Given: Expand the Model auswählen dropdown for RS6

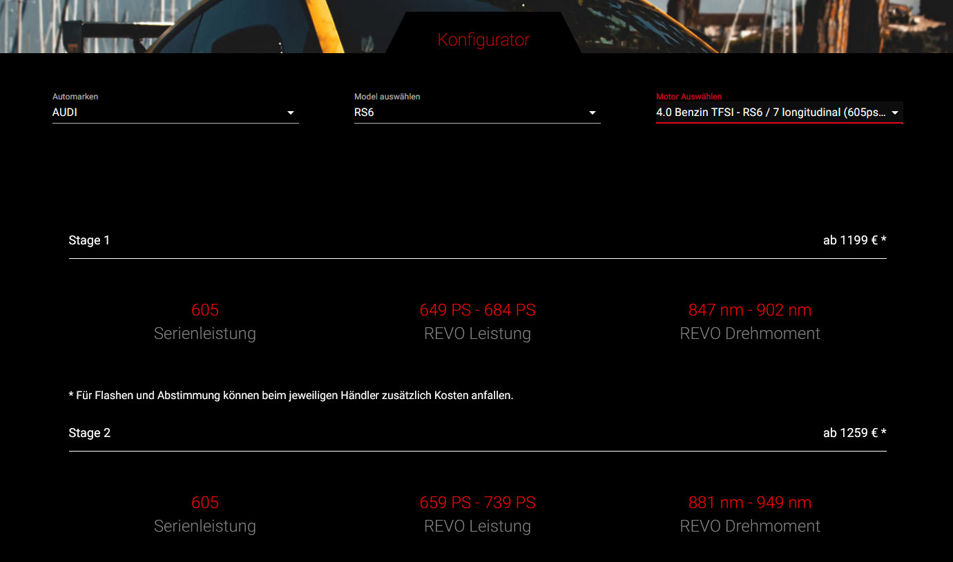Looking at the screenshot, I should click(x=477, y=112).
